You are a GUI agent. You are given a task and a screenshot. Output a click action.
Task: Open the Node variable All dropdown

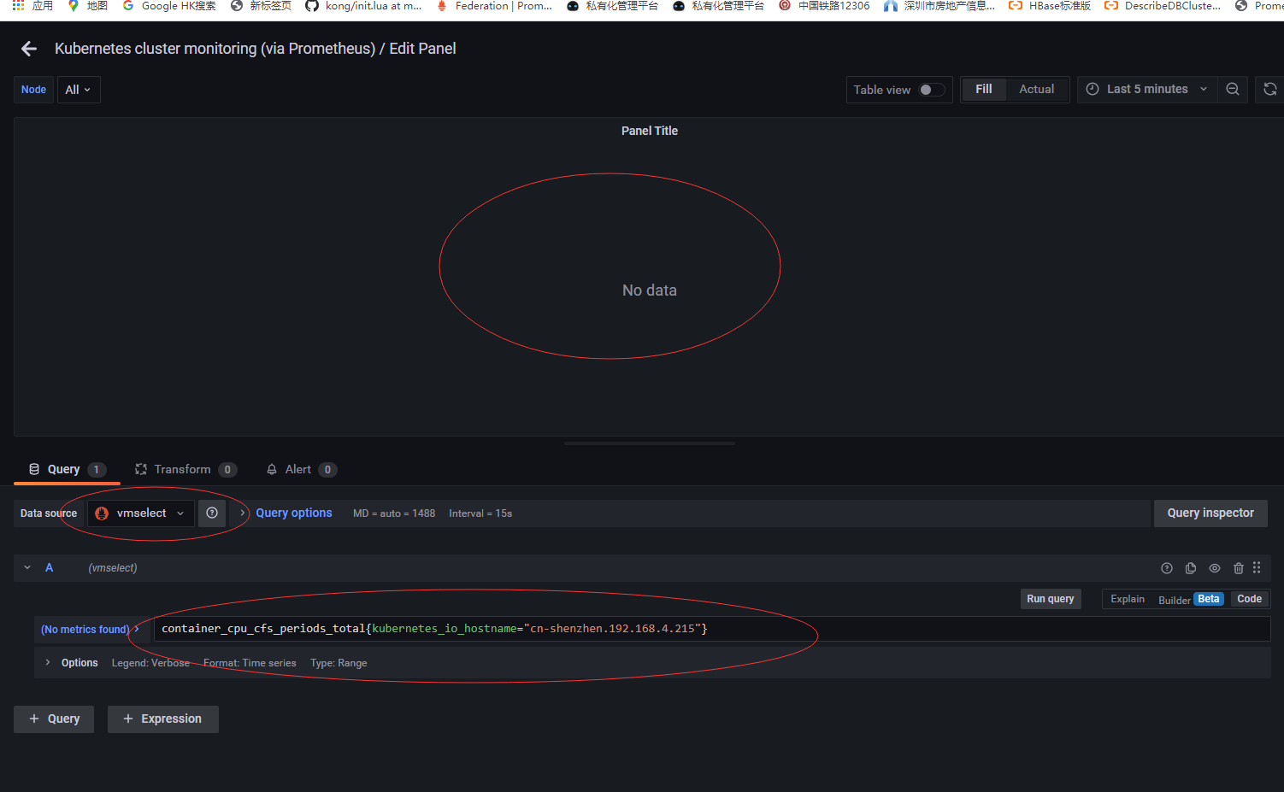[79, 89]
